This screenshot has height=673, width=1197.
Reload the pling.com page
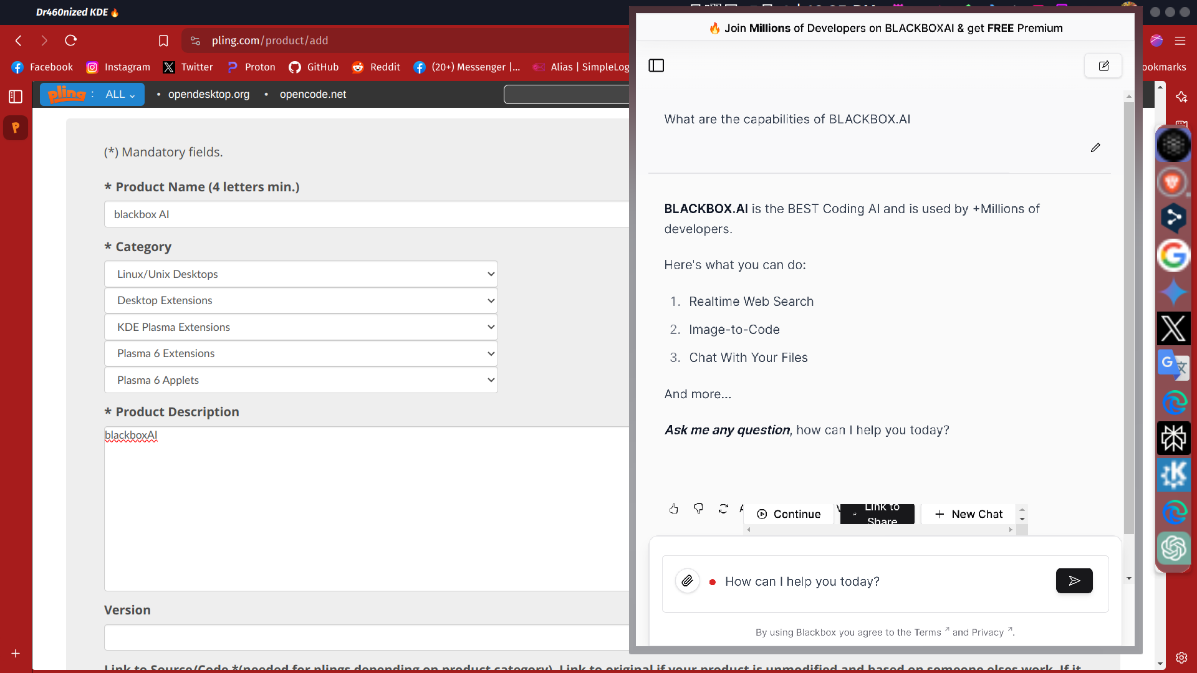pyautogui.click(x=70, y=41)
